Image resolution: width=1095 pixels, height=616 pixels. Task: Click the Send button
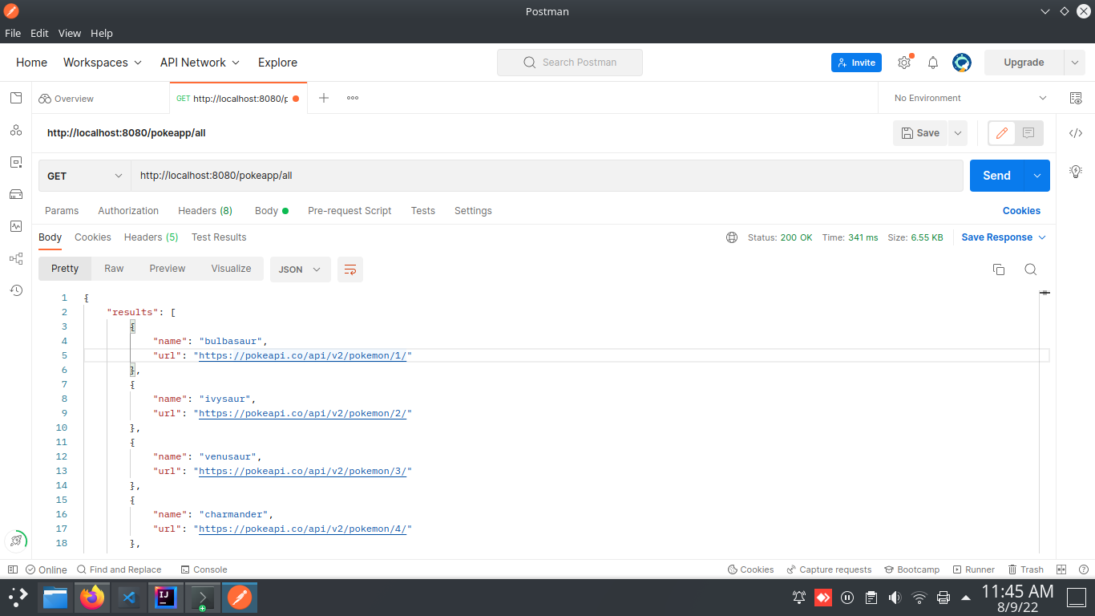(996, 175)
